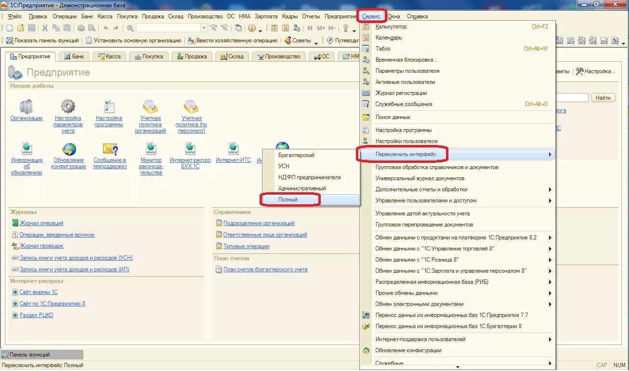Expand Обмен электронными документами submenu

click(x=550, y=304)
